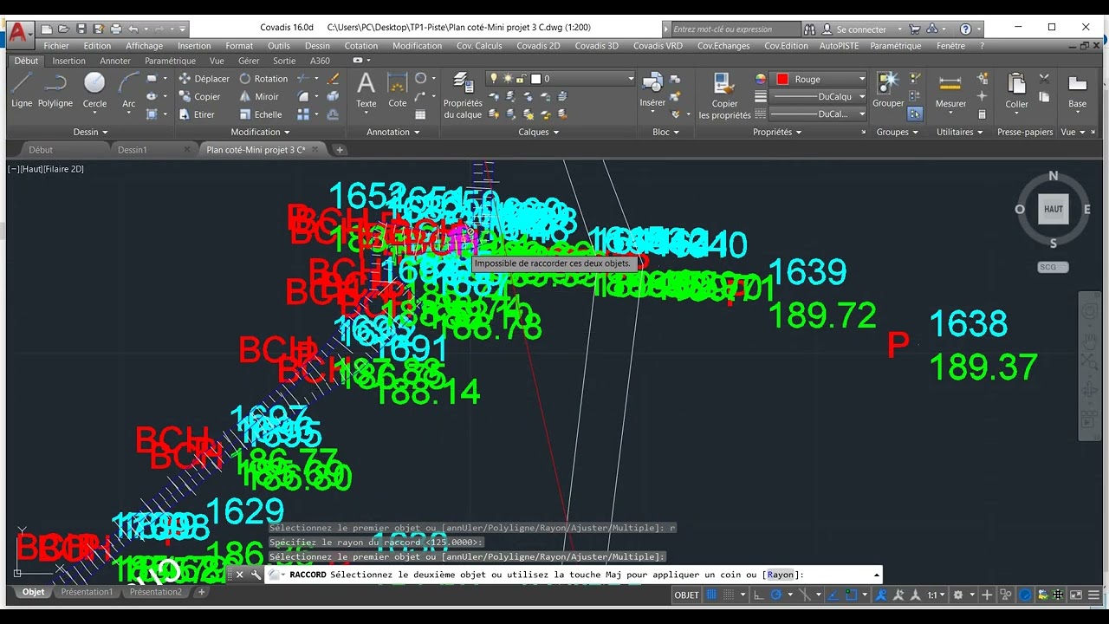1109x624 pixels.
Task: Select the Cercle tool
Action: pyautogui.click(x=94, y=91)
